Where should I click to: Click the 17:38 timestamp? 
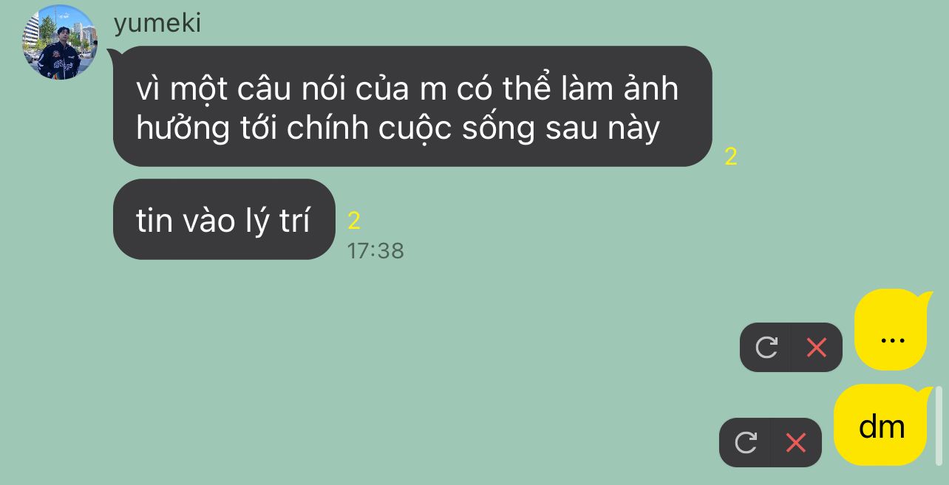[375, 251]
